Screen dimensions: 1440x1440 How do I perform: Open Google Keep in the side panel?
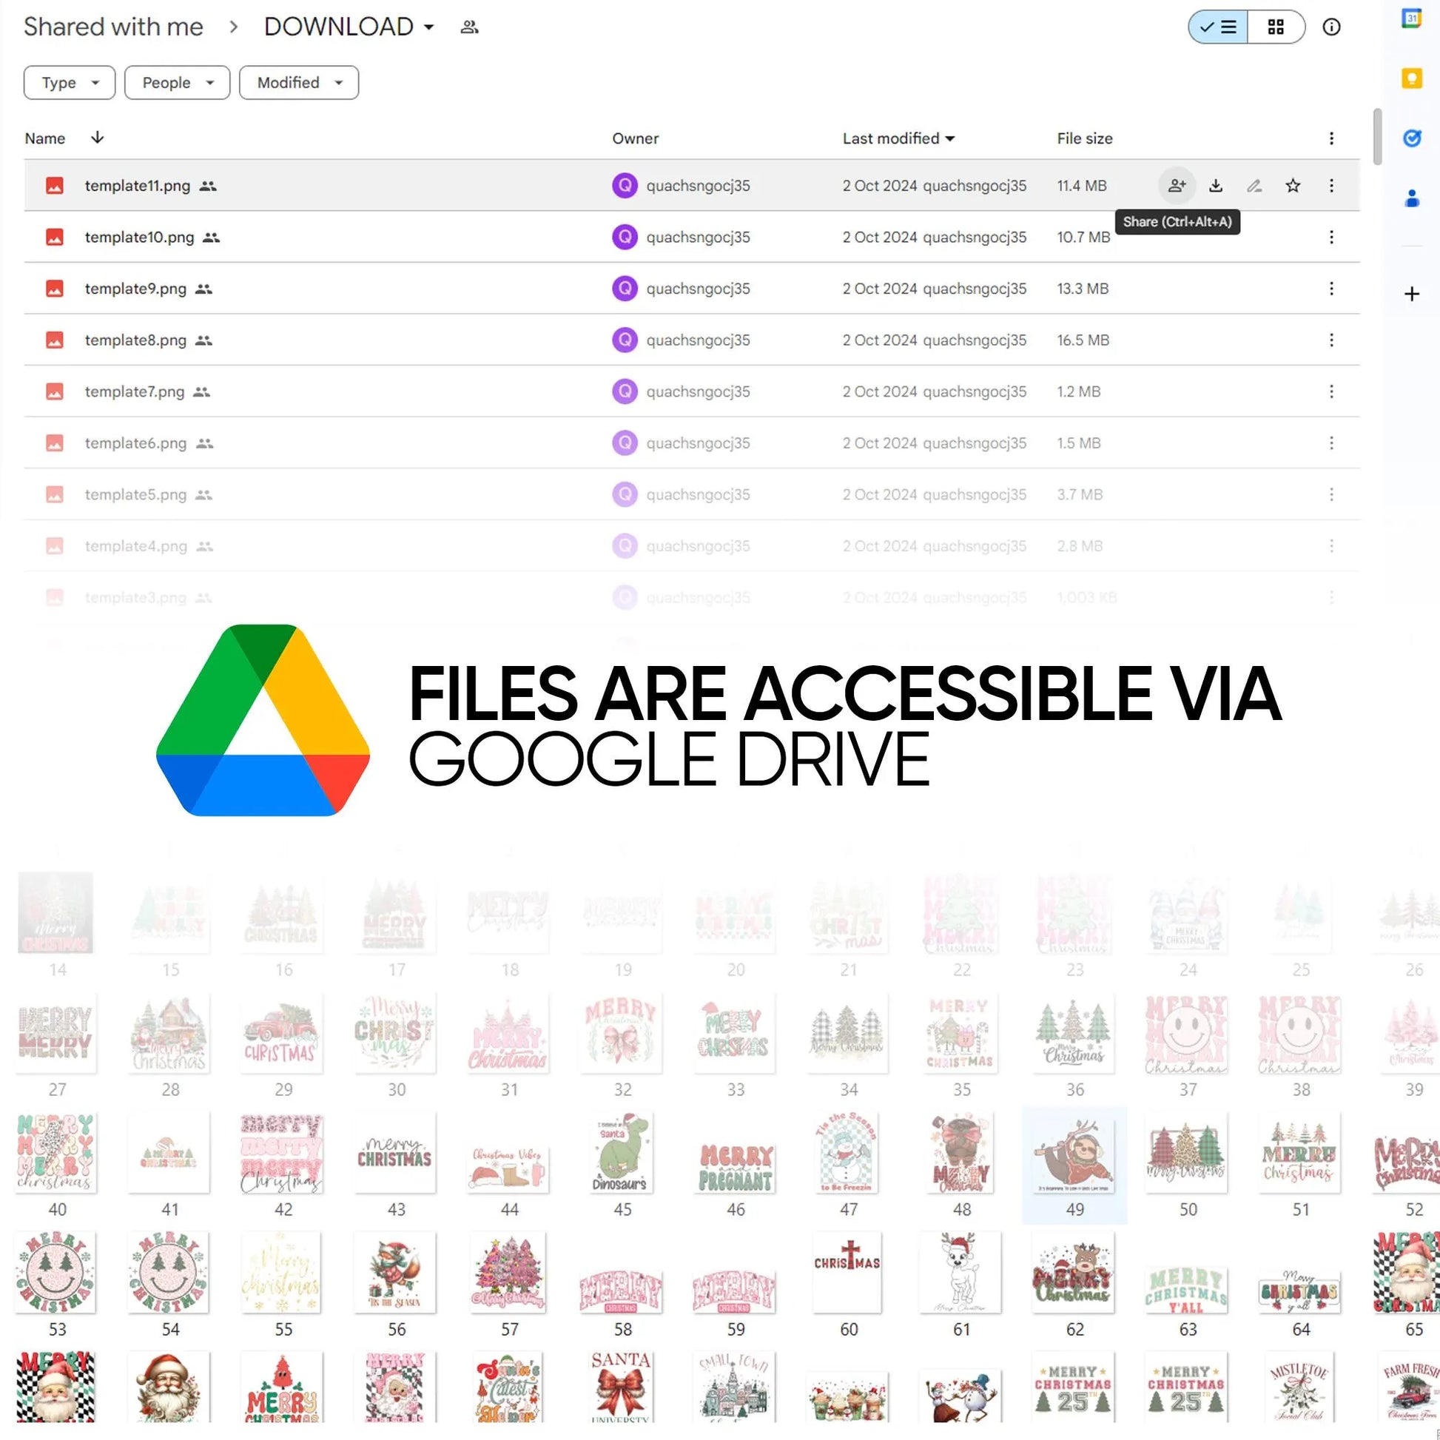pyautogui.click(x=1412, y=78)
